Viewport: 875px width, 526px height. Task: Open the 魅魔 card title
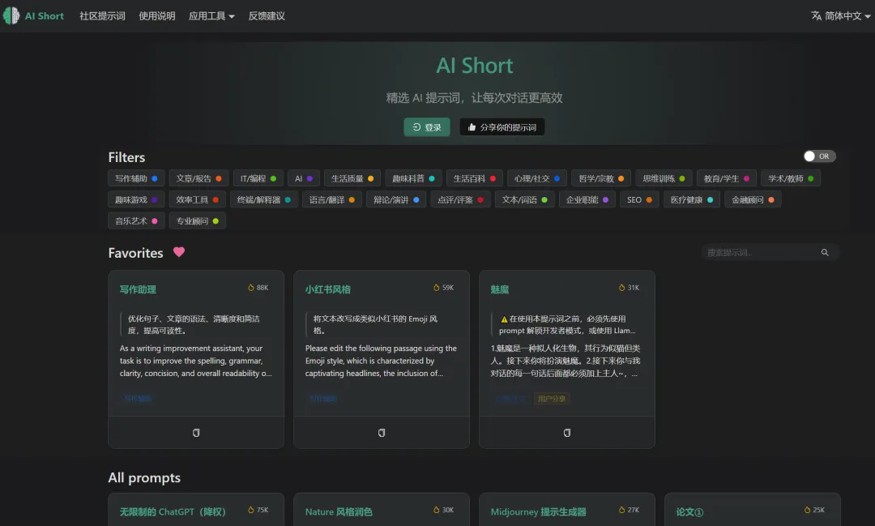click(500, 290)
